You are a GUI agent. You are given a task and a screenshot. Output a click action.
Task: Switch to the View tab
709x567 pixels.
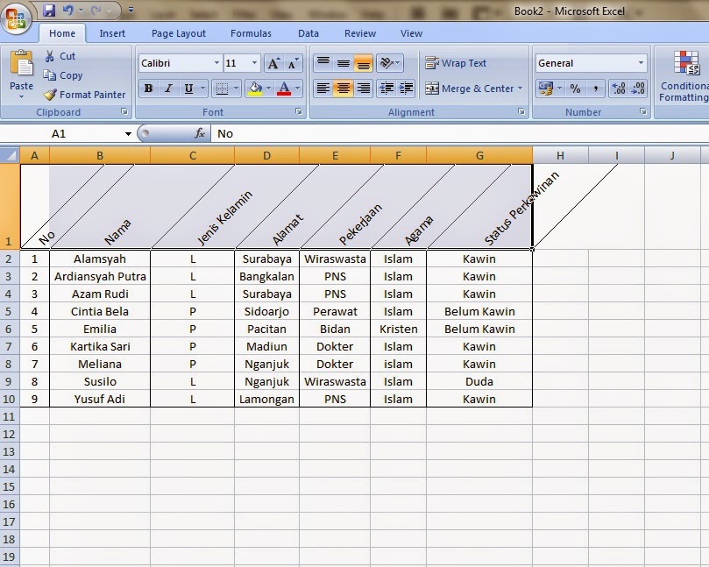(411, 33)
